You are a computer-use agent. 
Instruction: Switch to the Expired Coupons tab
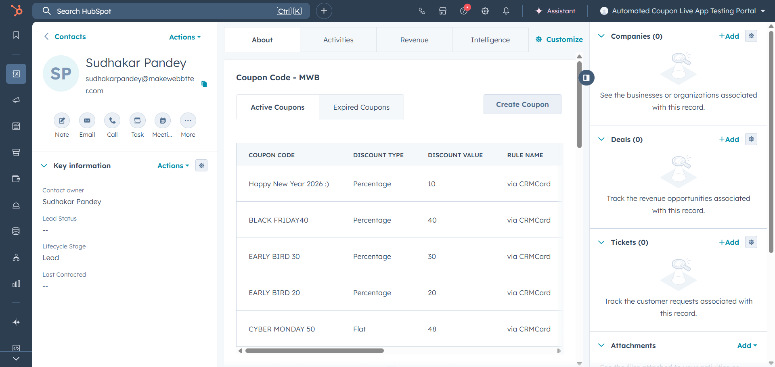click(x=361, y=107)
